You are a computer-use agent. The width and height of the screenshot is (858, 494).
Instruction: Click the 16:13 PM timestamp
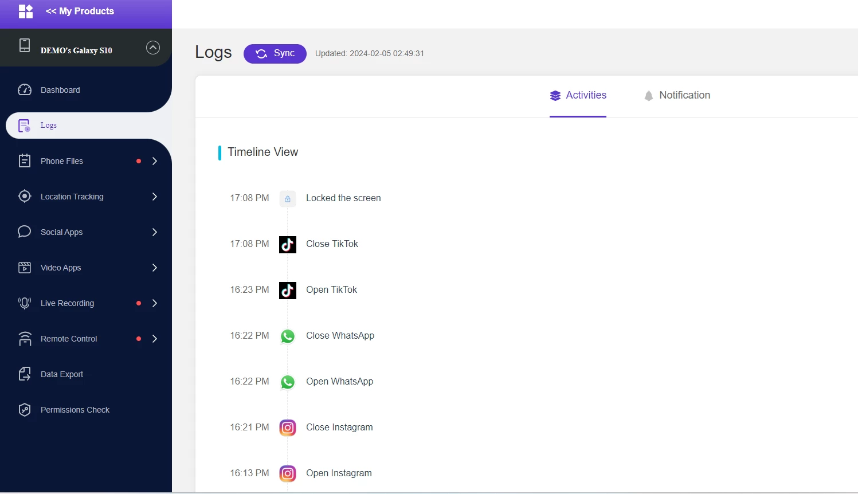click(249, 473)
